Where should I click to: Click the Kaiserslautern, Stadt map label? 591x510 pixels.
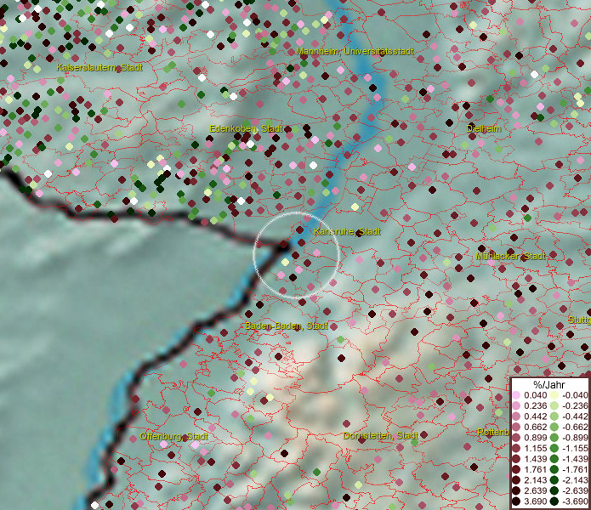pos(99,67)
